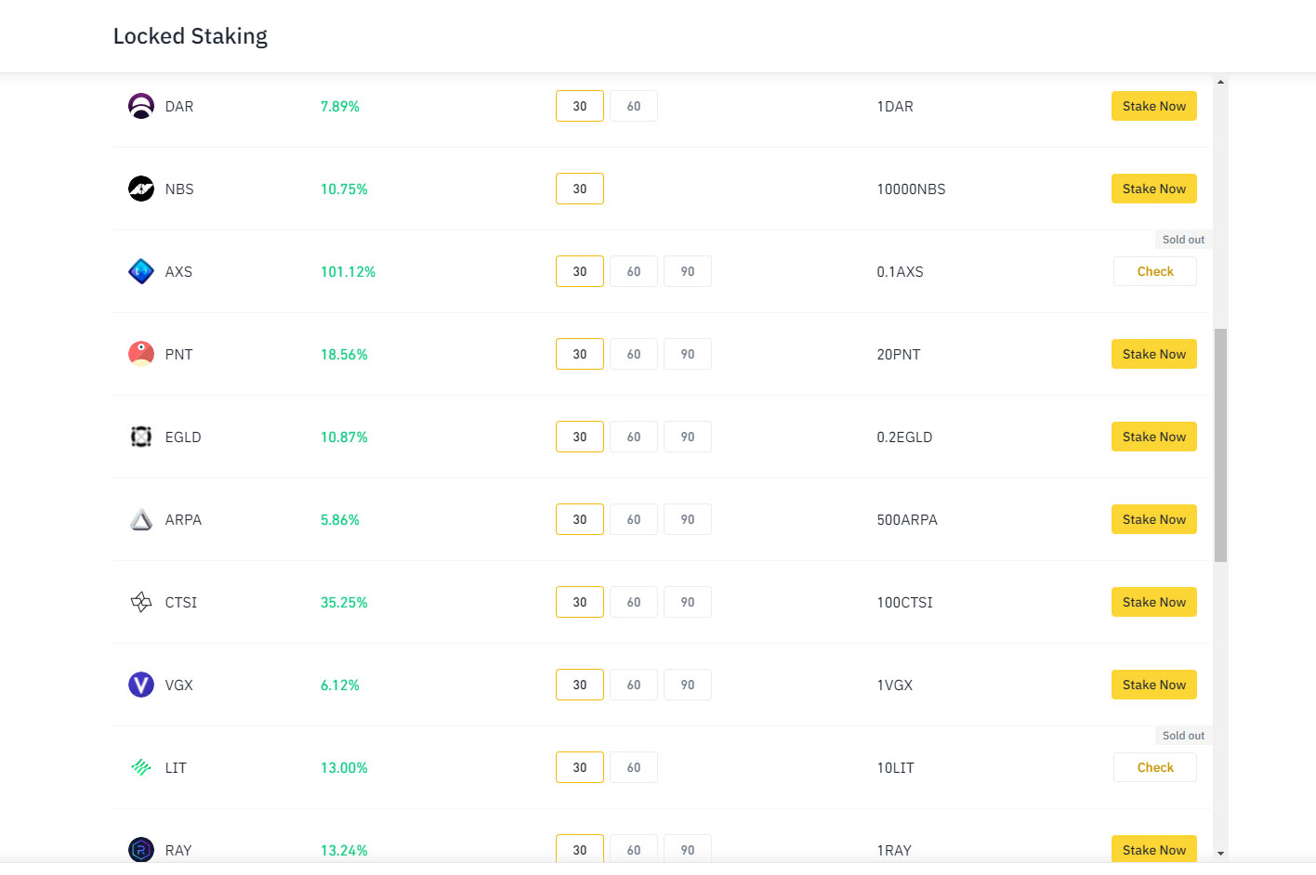This screenshot has width=1316, height=875.
Task: Stake Now for EGLD
Action: coord(1154,437)
